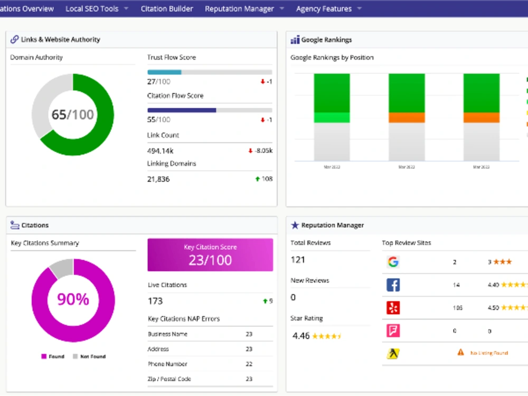Image resolution: width=528 pixels, height=396 pixels.
Task: Click the 4.46 Star Rating value
Action: tap(301, 336)
